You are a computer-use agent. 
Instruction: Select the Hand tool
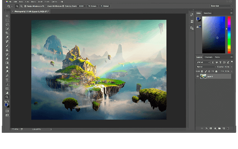(x=7, y=93)
